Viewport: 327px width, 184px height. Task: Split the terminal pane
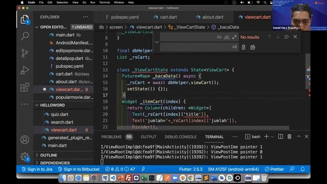(x=281, y=136)
